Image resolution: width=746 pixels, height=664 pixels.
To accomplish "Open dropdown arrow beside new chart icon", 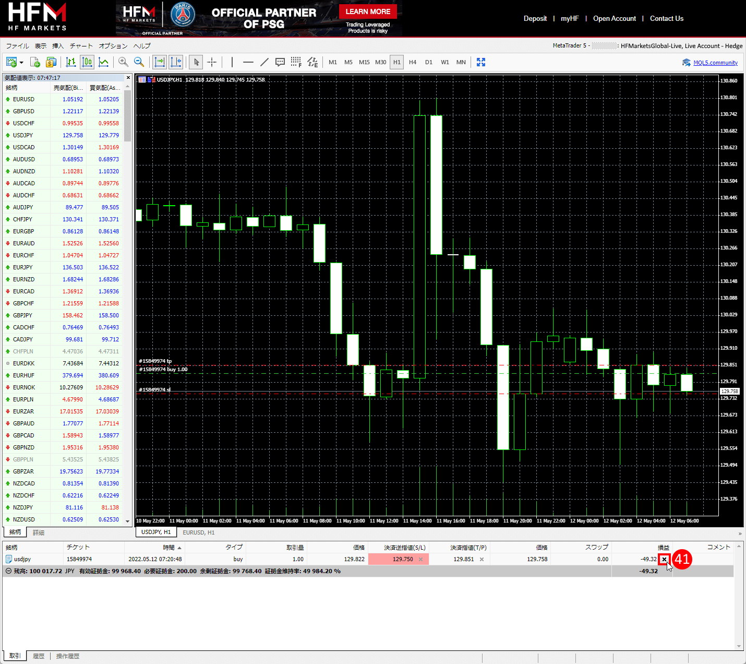I will pyautogui.click(x=21, y=63).
